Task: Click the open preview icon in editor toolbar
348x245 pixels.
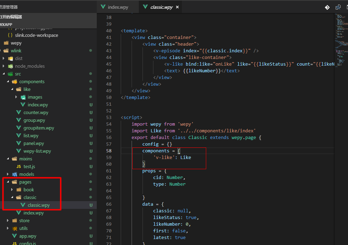Action: 338,7
